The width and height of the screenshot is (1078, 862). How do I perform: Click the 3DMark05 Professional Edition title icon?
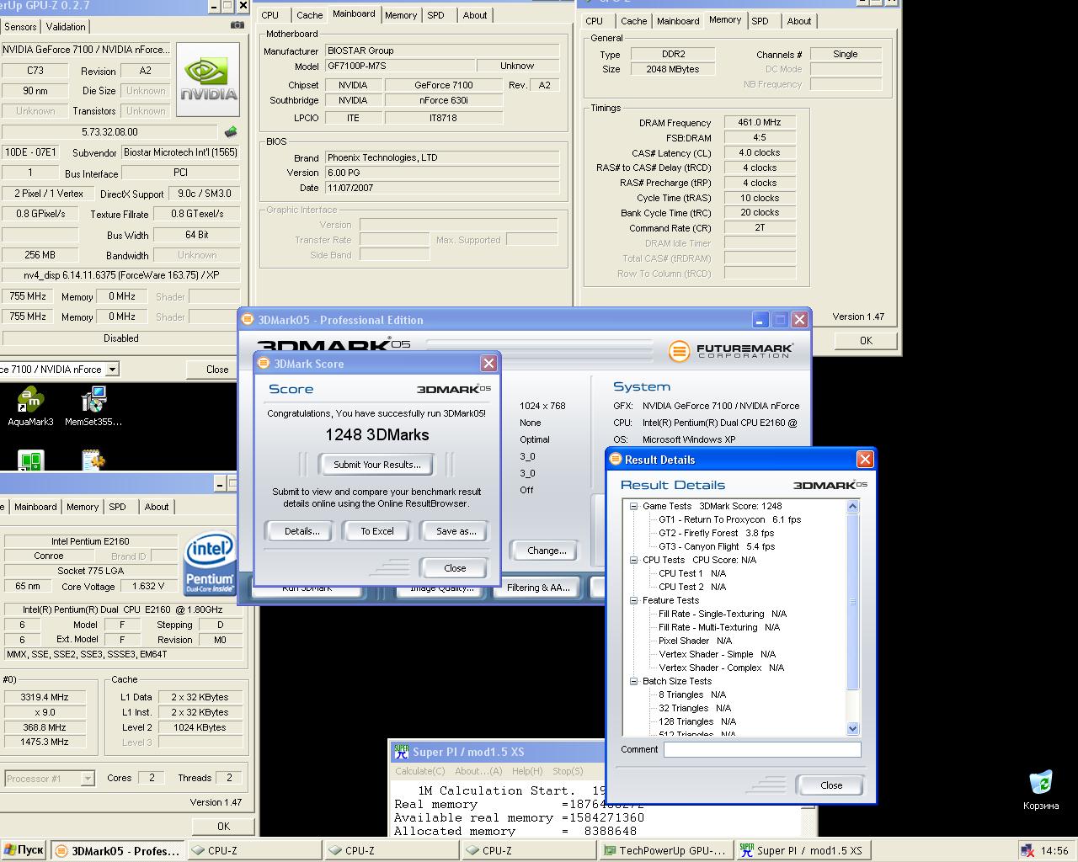click(x=248, y=320)
